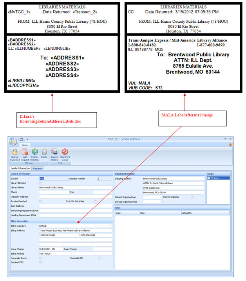Toggle the Trusted Sender checkbox

(x=41, y=201)
